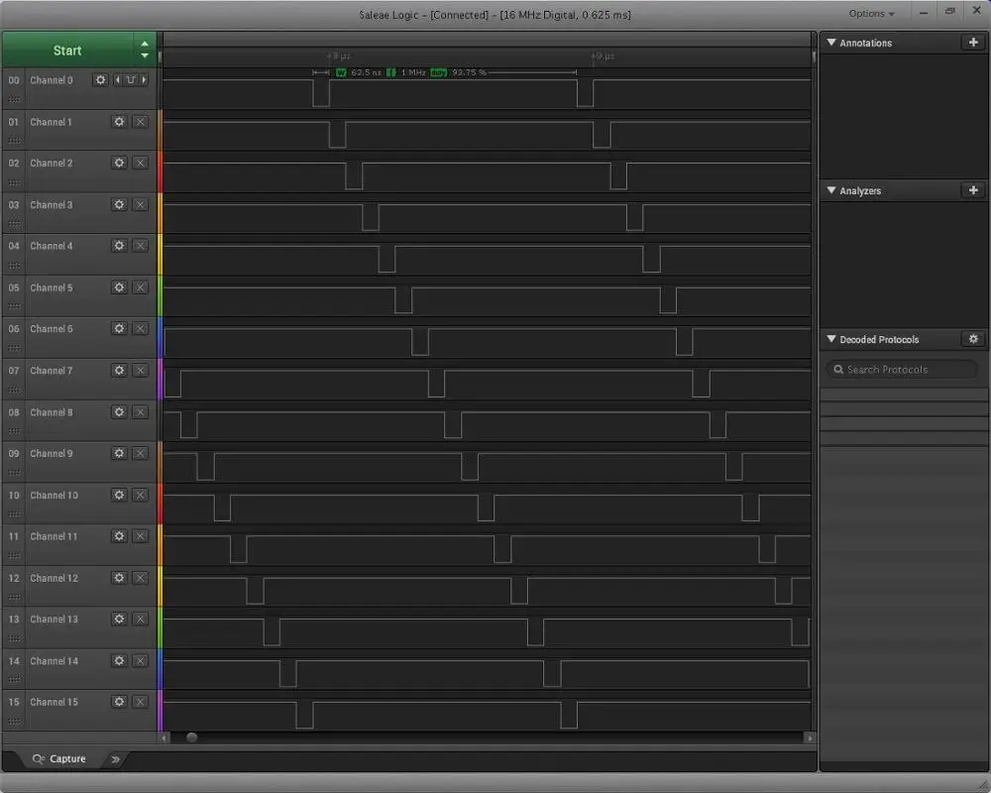
Task: Add a new analyzer with plus button
Action: point(973,190)
